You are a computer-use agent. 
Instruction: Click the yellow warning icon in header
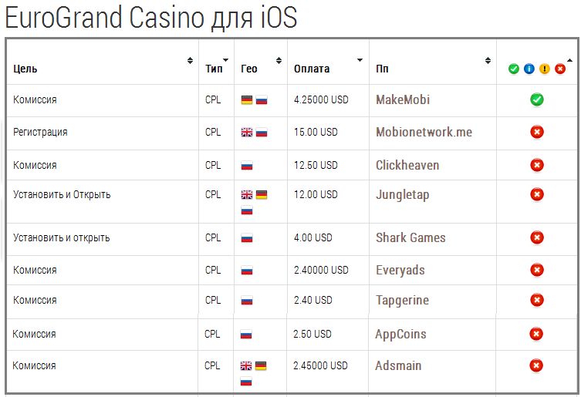(x=544, y=69)
